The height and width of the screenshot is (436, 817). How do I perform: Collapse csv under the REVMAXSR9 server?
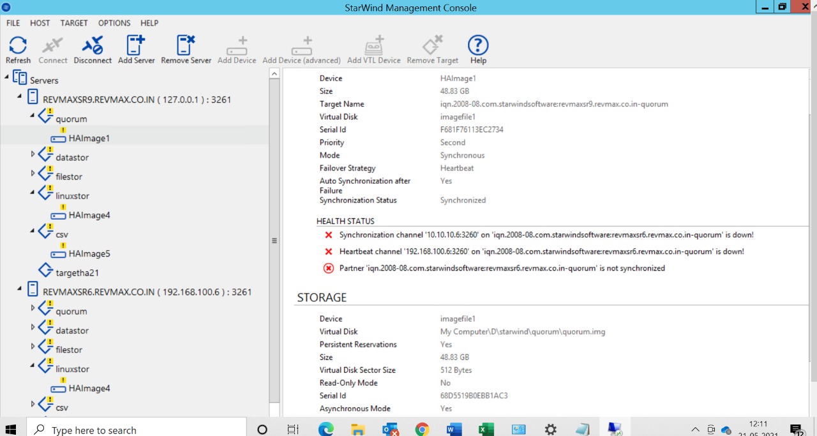pyautogui.click(x=33, y=231)
